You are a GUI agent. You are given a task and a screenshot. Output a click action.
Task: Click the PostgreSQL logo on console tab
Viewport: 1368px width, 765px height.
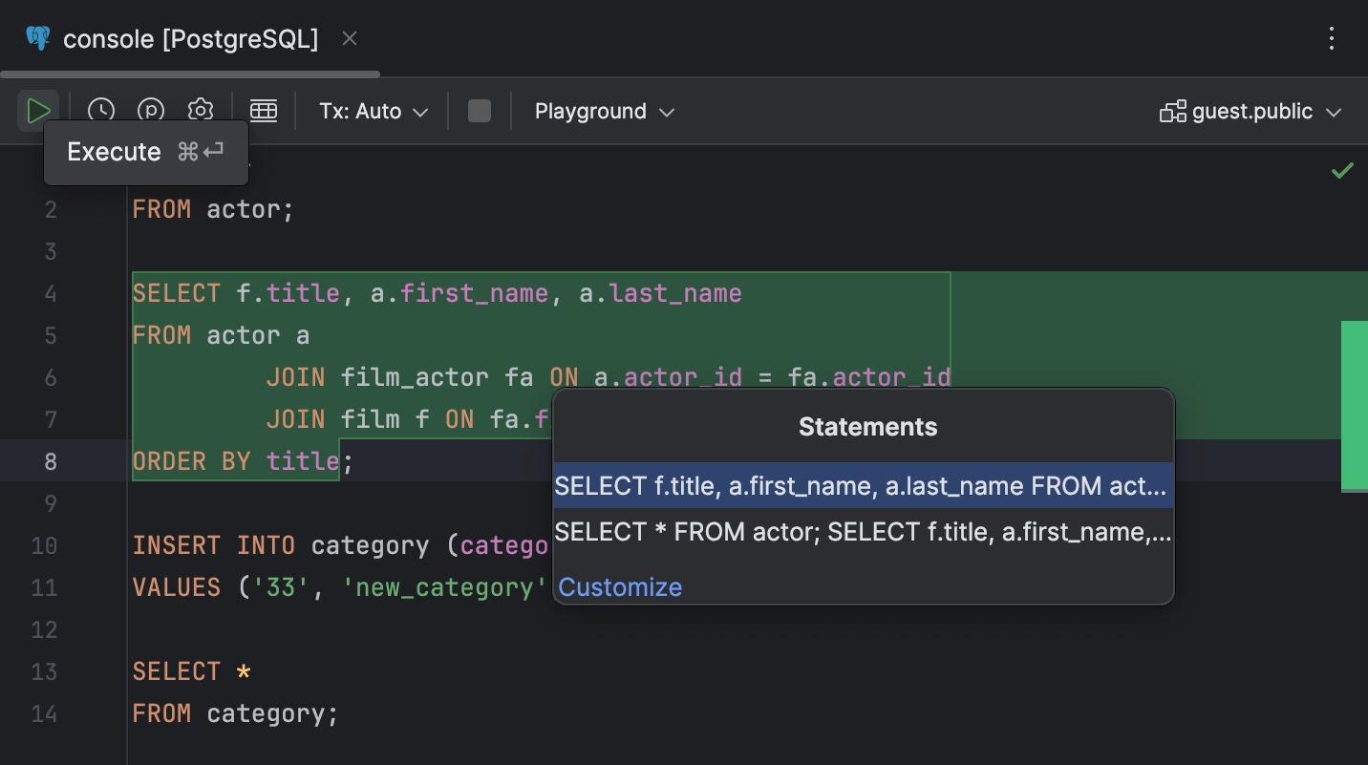pos(36,38)
